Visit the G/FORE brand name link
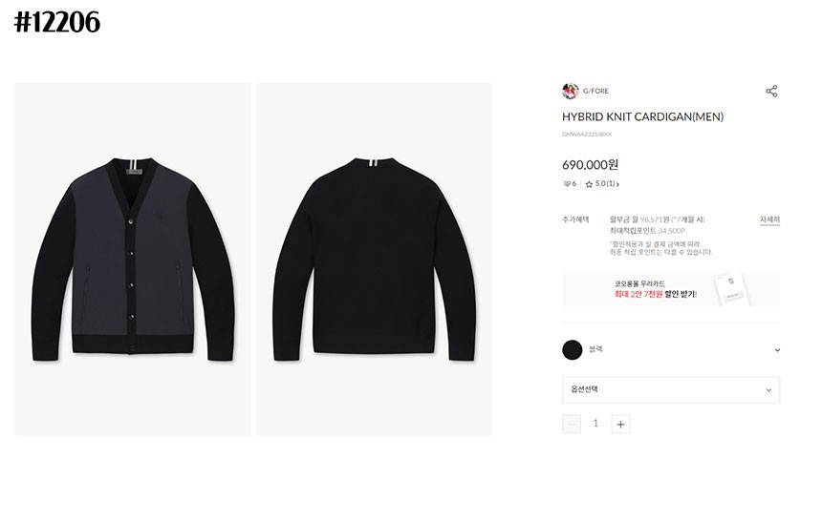The image size is (822, 521). [595, 91]
